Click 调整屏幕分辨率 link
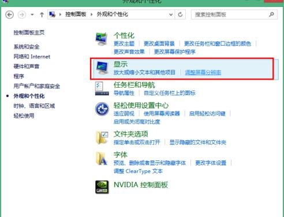Viewport: 284px width, 217px height. [203, 72]
